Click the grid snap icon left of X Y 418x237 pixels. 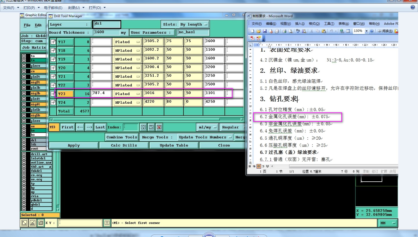click(x=41, y=223)
